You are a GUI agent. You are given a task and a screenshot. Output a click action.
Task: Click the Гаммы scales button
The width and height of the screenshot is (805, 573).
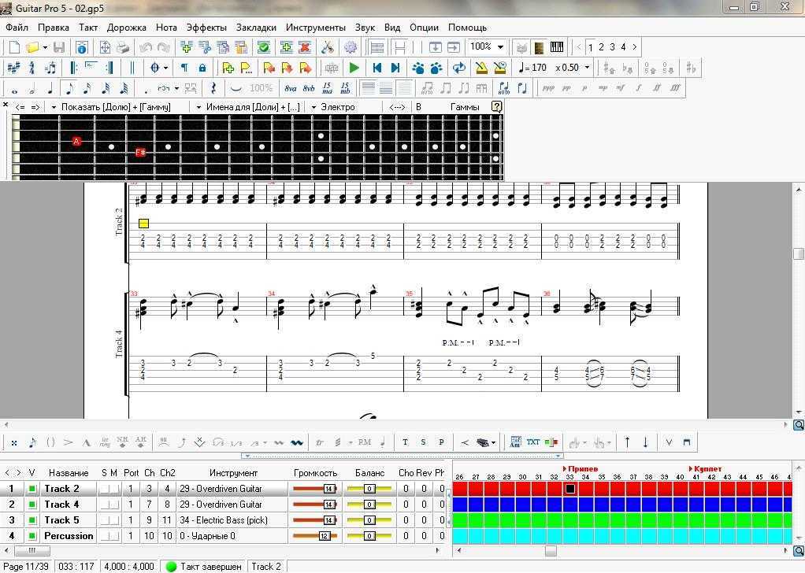coord(465,106)
